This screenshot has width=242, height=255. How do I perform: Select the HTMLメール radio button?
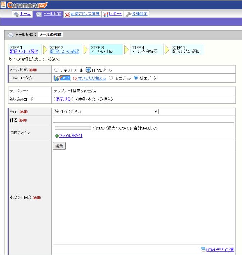[x=88, y=70]
